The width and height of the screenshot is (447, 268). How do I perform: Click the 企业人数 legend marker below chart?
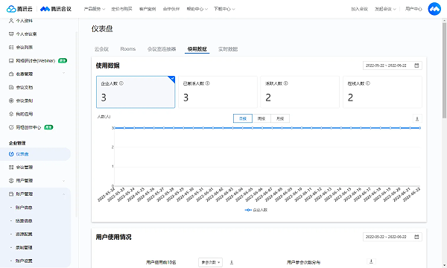coord(248,210)
